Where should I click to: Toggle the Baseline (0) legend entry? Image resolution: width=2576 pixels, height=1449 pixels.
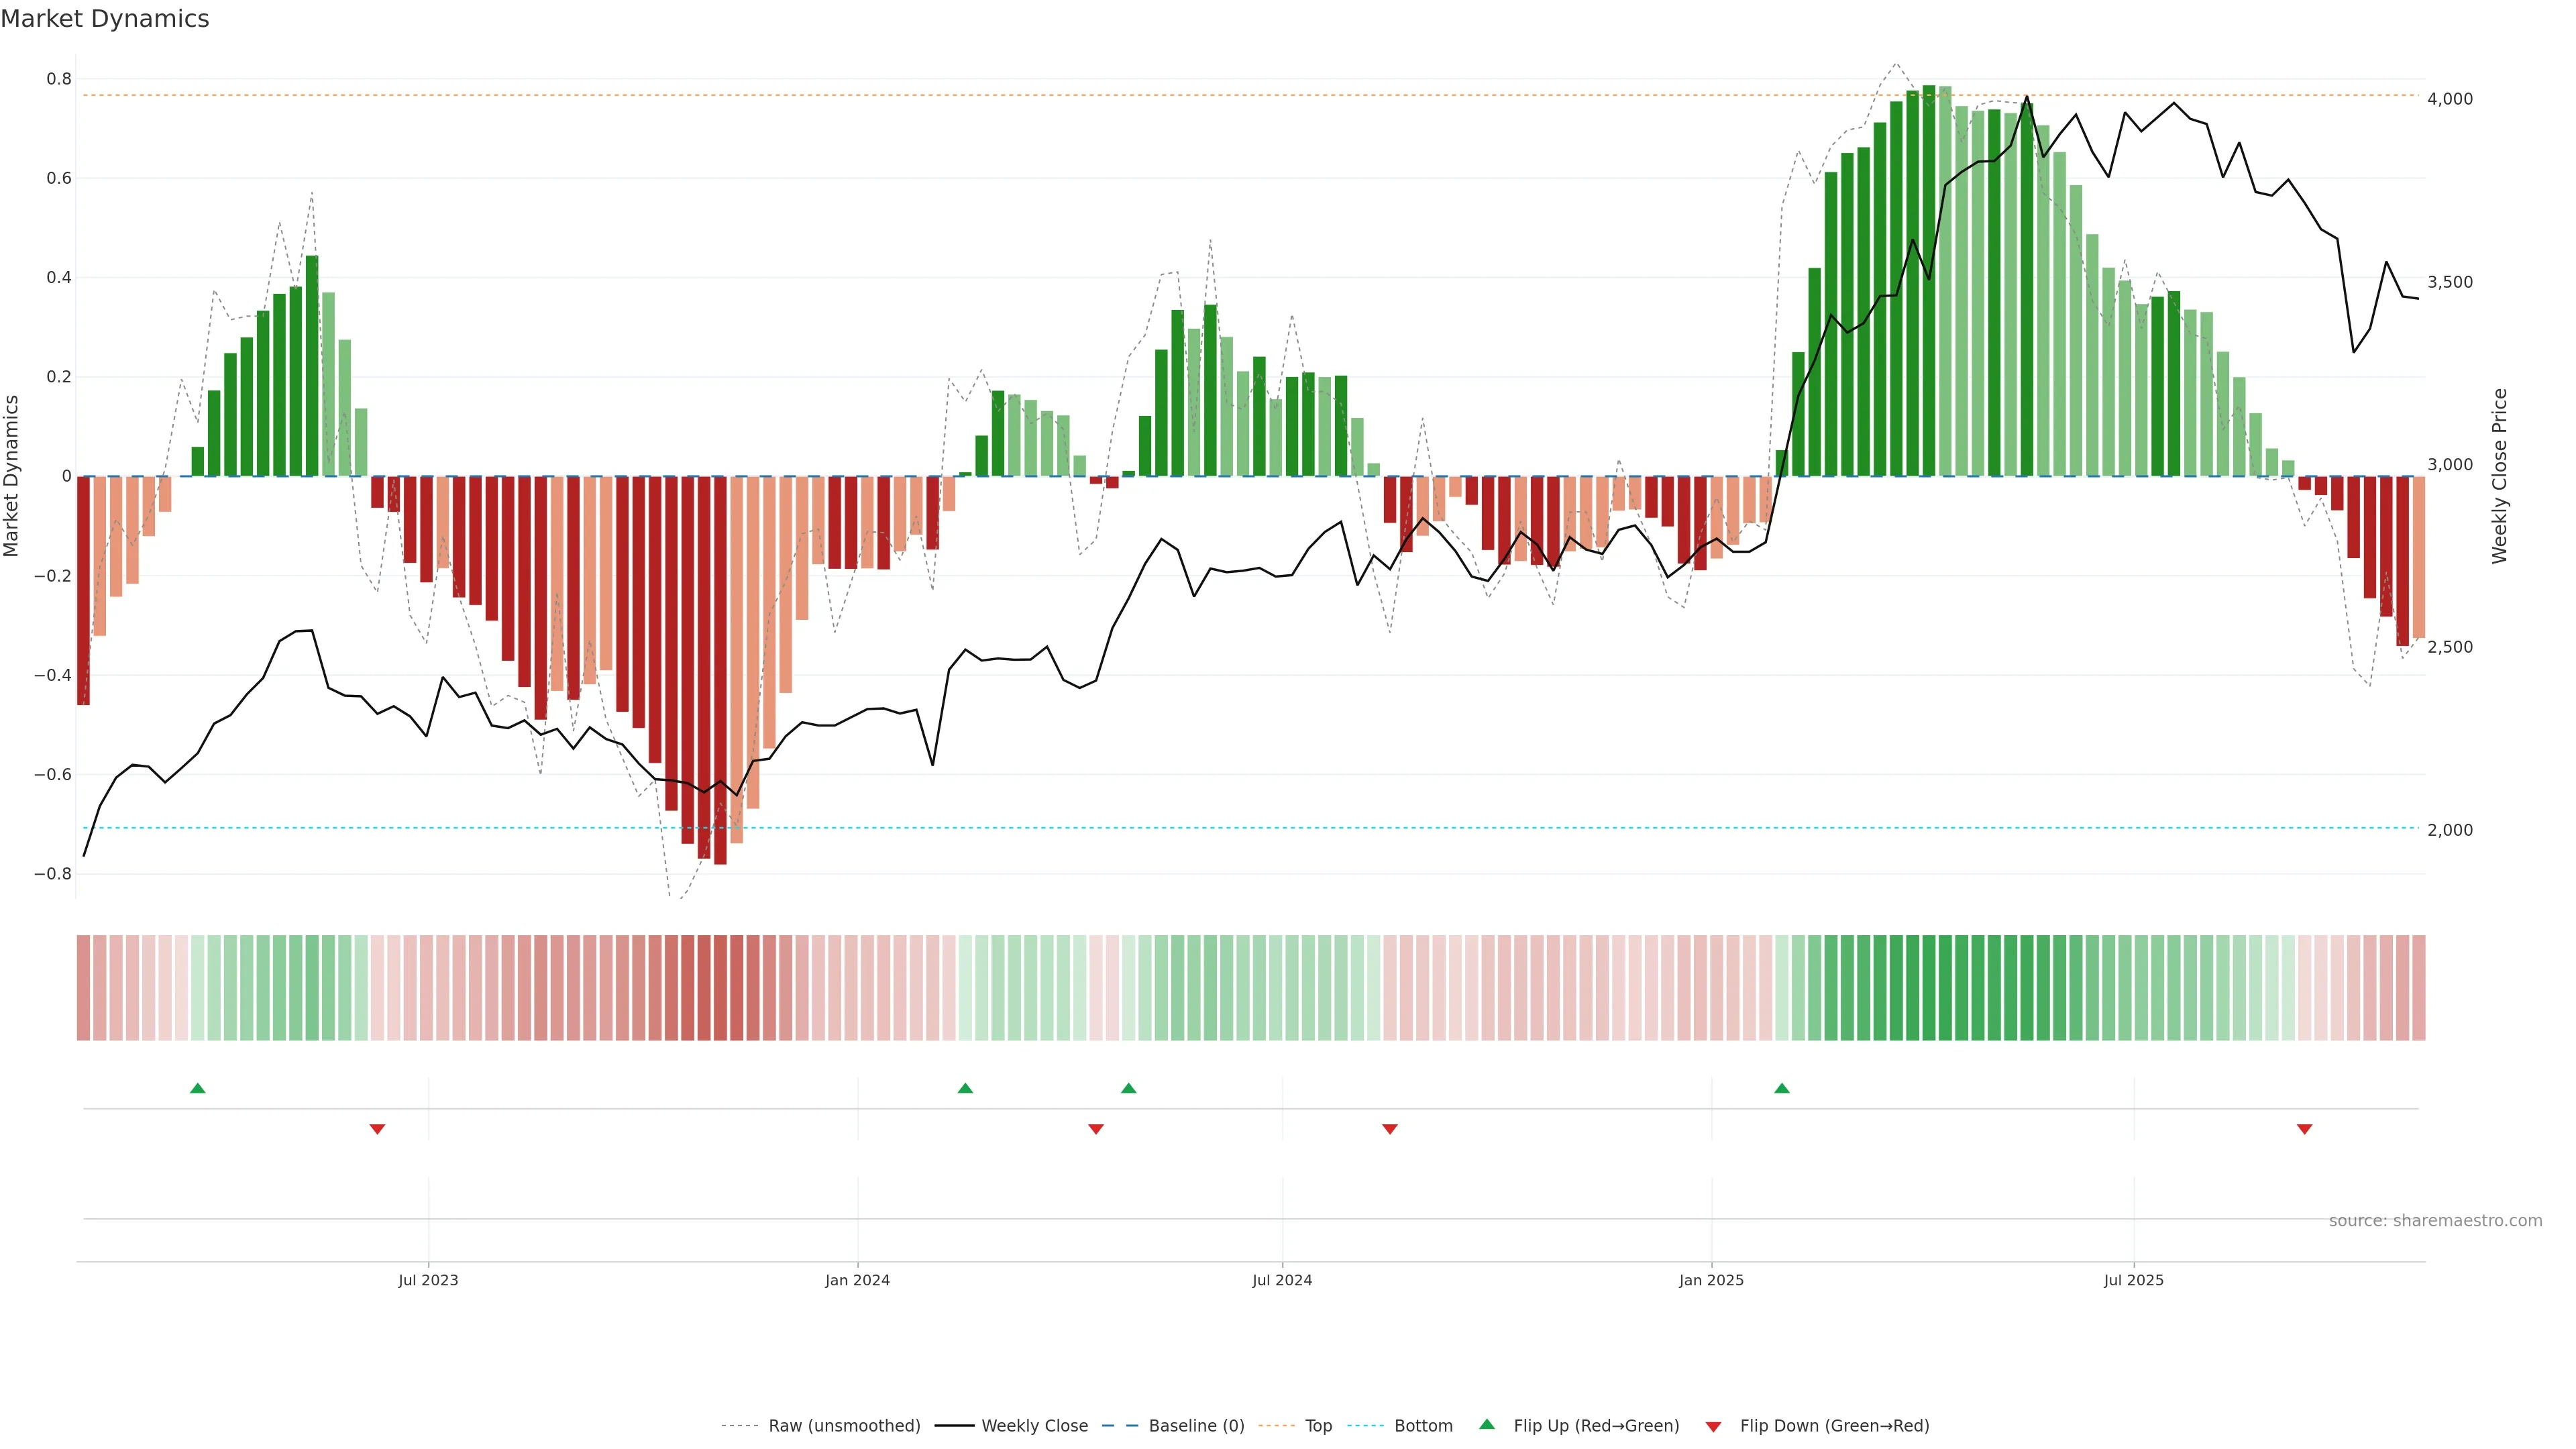(1196, 1426)
